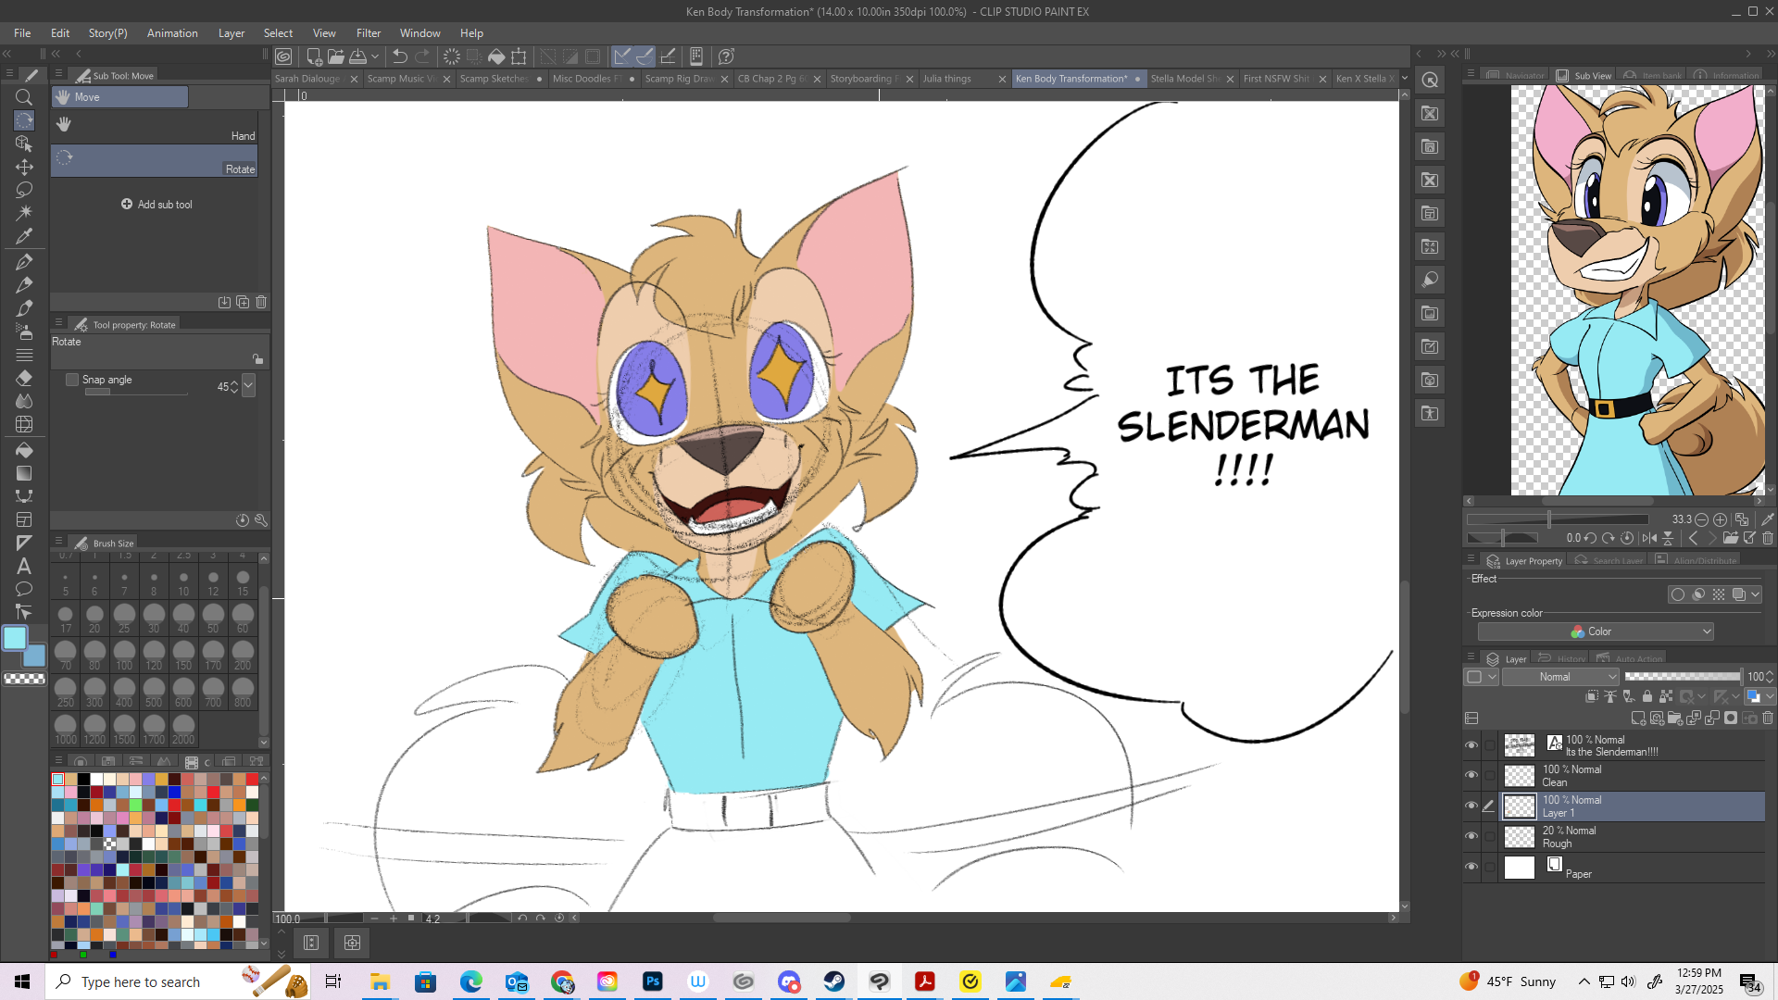The width and height of the screenshot is (1778, 1000).
Task: Hide the Rough layer
Action: (1471, 836)
